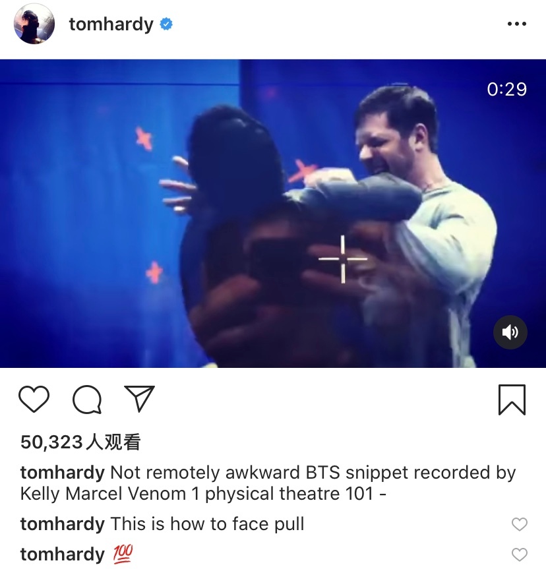This screenshot has width=546, height=569.
Task: Tap the 0:29 video timer
Action: point(507,89)
